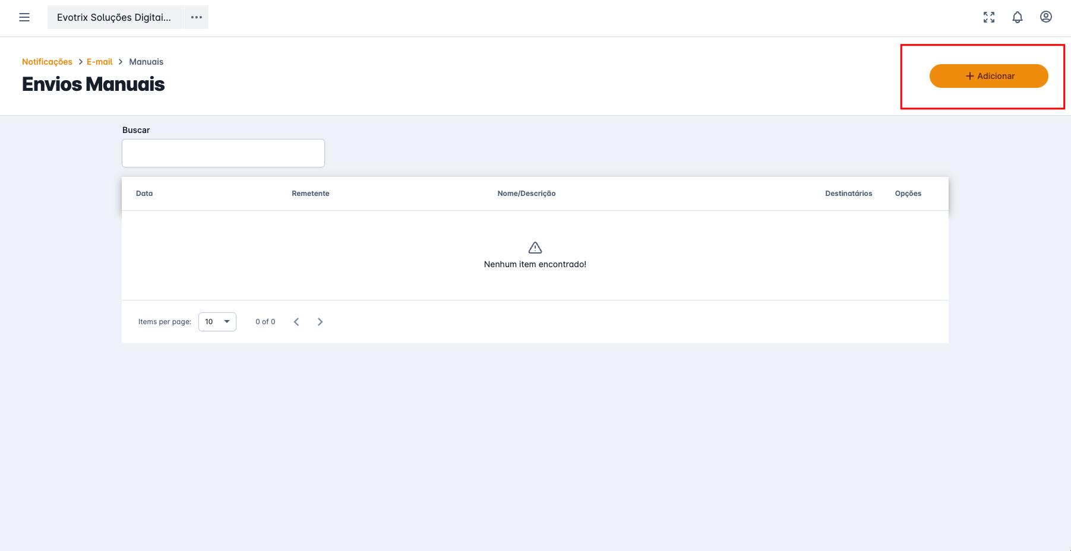Open the hamburger navigation menu
1071x551 pixels.
pyautogui.click(x=24, y=17)
